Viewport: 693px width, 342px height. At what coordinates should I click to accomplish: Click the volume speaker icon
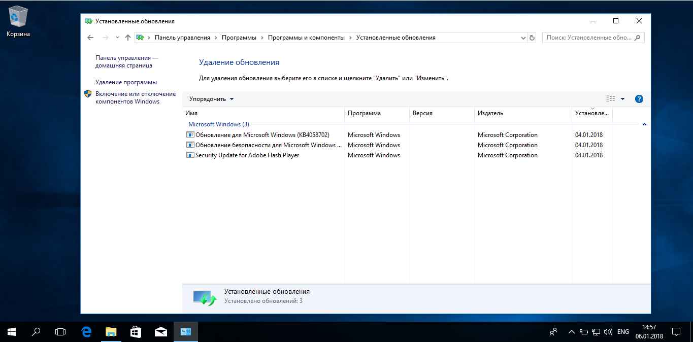[x=608, y=332]
